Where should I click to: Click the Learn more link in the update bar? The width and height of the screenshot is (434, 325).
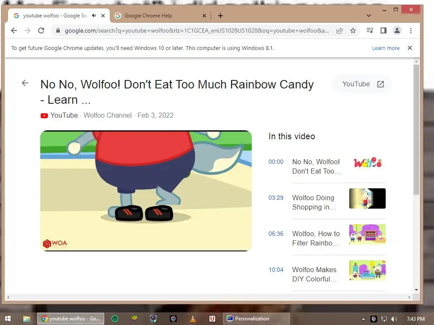tap(386, 48)
